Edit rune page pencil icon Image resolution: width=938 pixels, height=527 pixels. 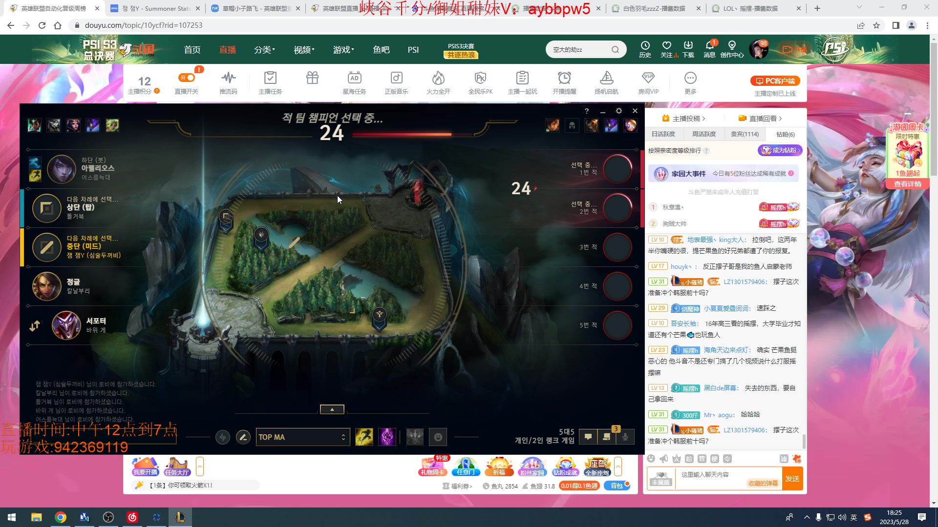click(243, 437)
